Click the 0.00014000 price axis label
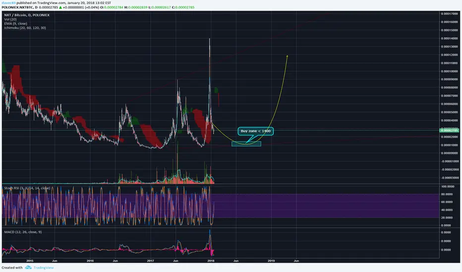 tap(450, 38)
